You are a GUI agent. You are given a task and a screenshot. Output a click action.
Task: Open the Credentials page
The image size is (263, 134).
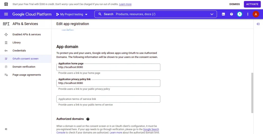pos(19,51)
